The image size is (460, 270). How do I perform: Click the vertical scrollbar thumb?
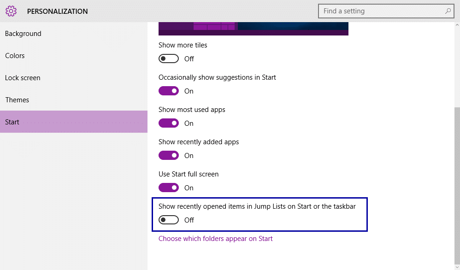point(457,186)
